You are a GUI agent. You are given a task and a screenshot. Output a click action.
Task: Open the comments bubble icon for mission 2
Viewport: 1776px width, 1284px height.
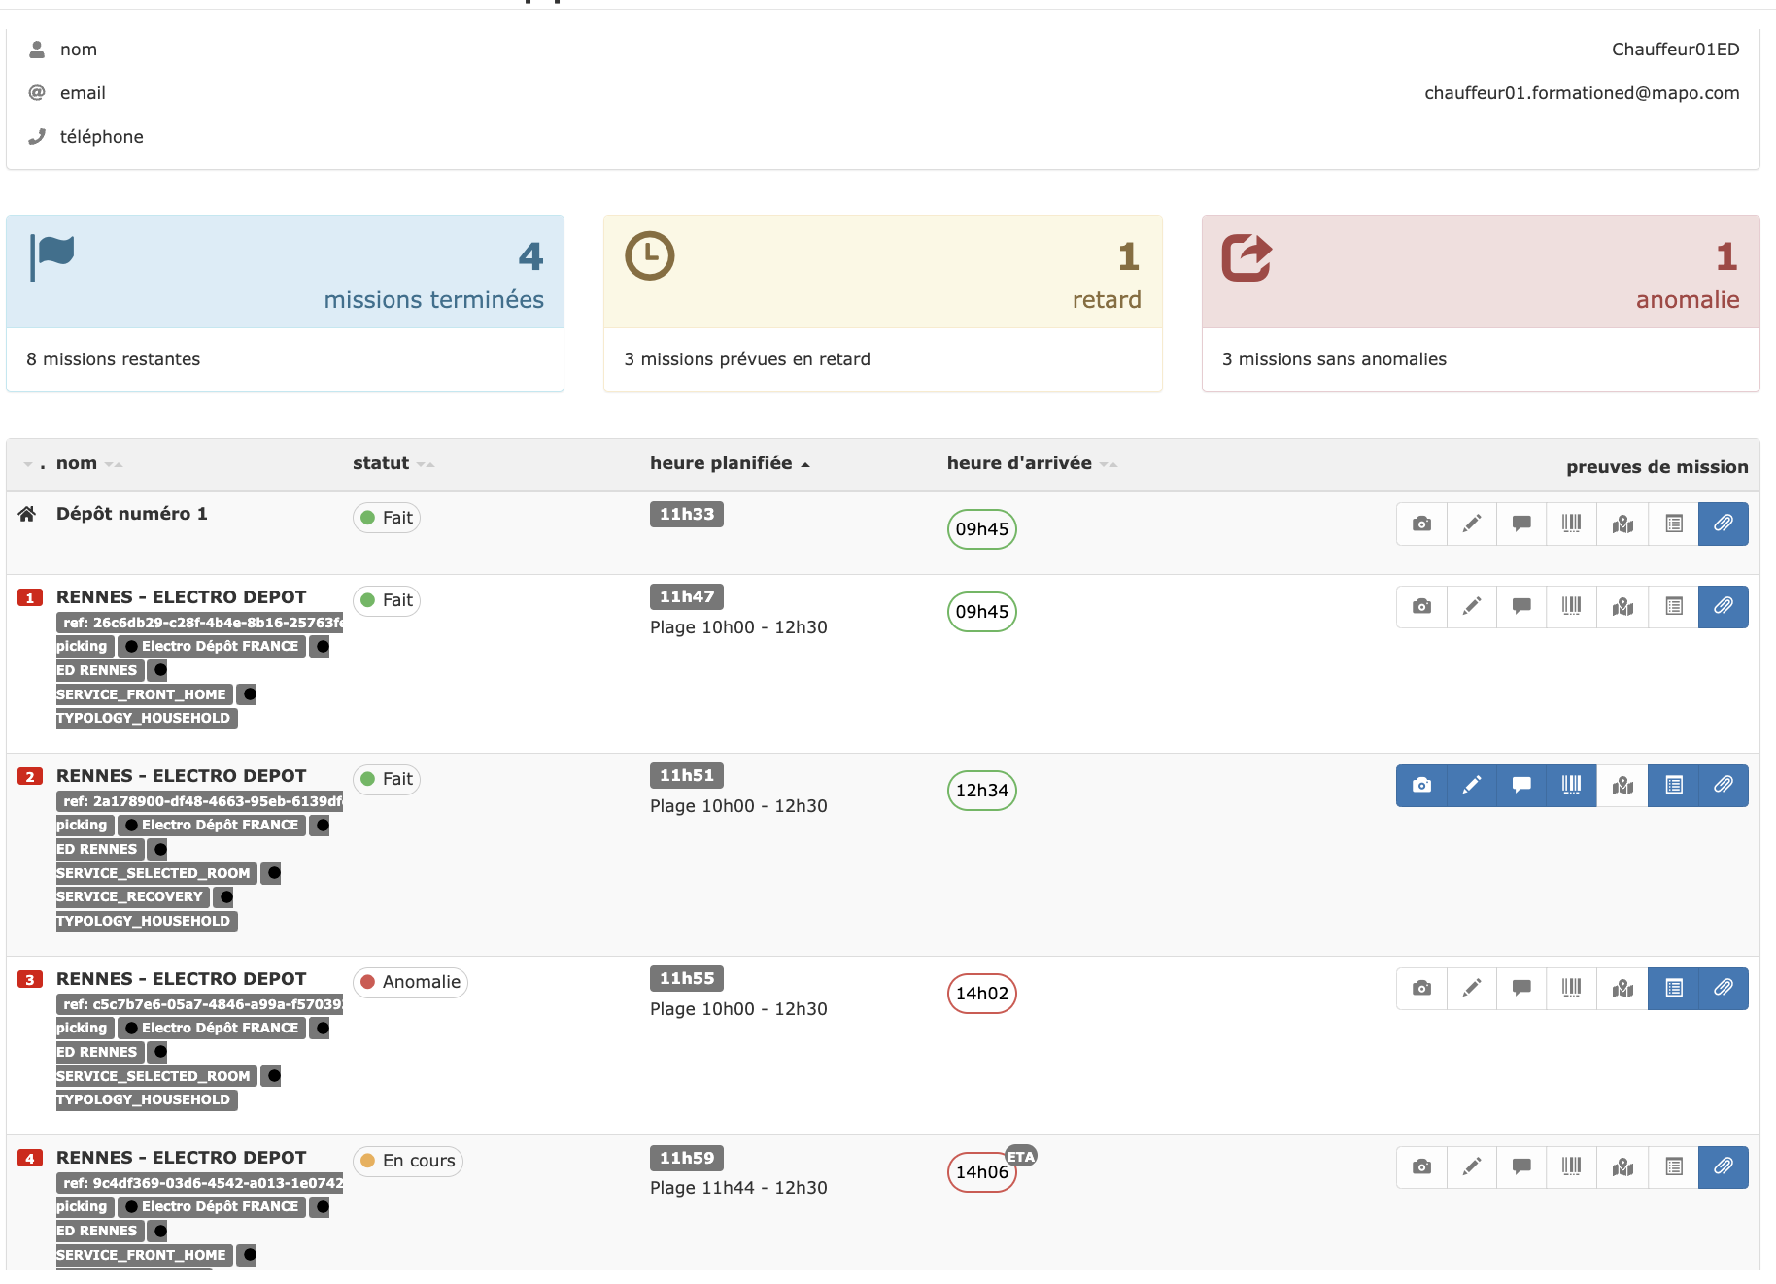tap(1521, 785)
